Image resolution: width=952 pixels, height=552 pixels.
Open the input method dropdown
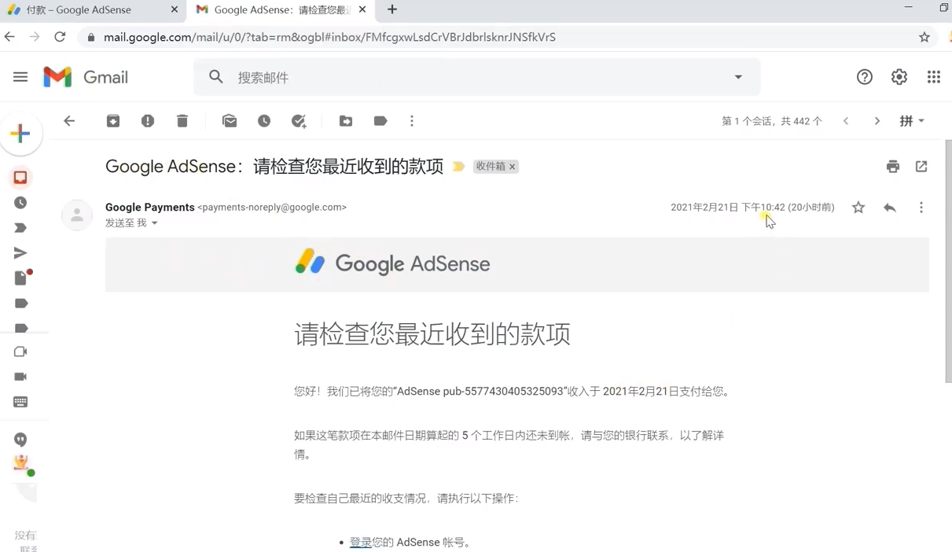[x=912, y=121]
